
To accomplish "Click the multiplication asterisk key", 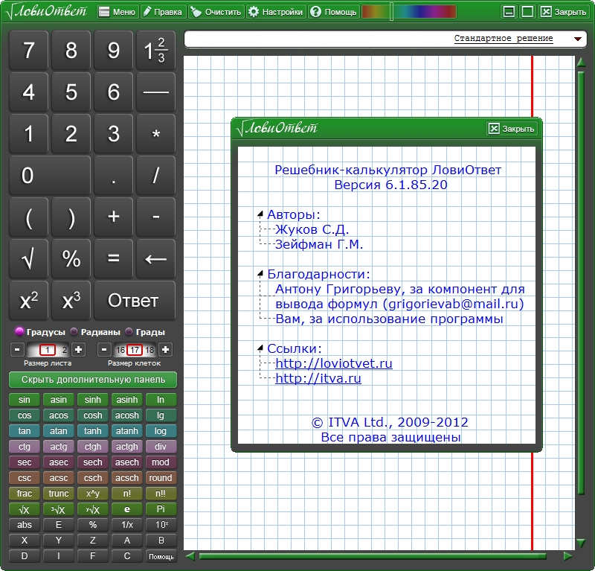I will coord(155,134).
